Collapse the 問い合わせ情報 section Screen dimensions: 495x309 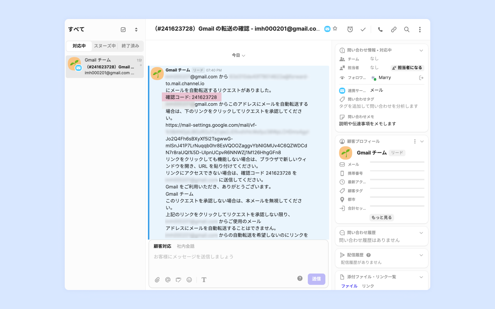[x=421, y=50]
